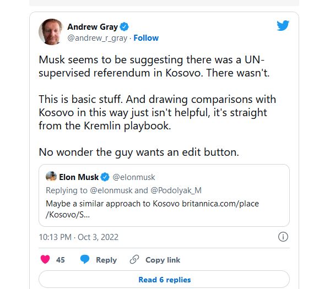Open Elon Musk's small avatar
319x289 pixels.
tap(51, 176)
